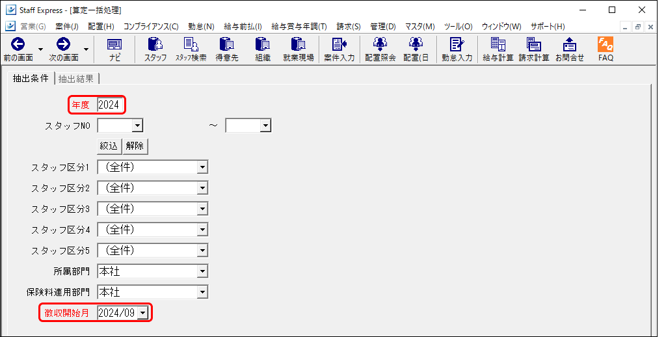The image size is (666, 337).
Task: Expand the 次の画面 history dropdown arrow
Action: [x=87, y=49]
